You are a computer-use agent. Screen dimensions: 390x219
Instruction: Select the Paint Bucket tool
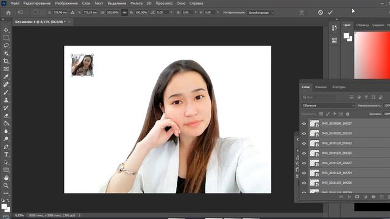6,123
